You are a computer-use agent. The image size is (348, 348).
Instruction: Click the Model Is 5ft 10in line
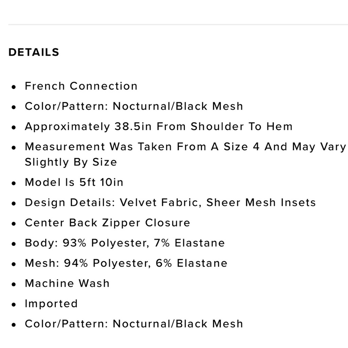point(74,182)
